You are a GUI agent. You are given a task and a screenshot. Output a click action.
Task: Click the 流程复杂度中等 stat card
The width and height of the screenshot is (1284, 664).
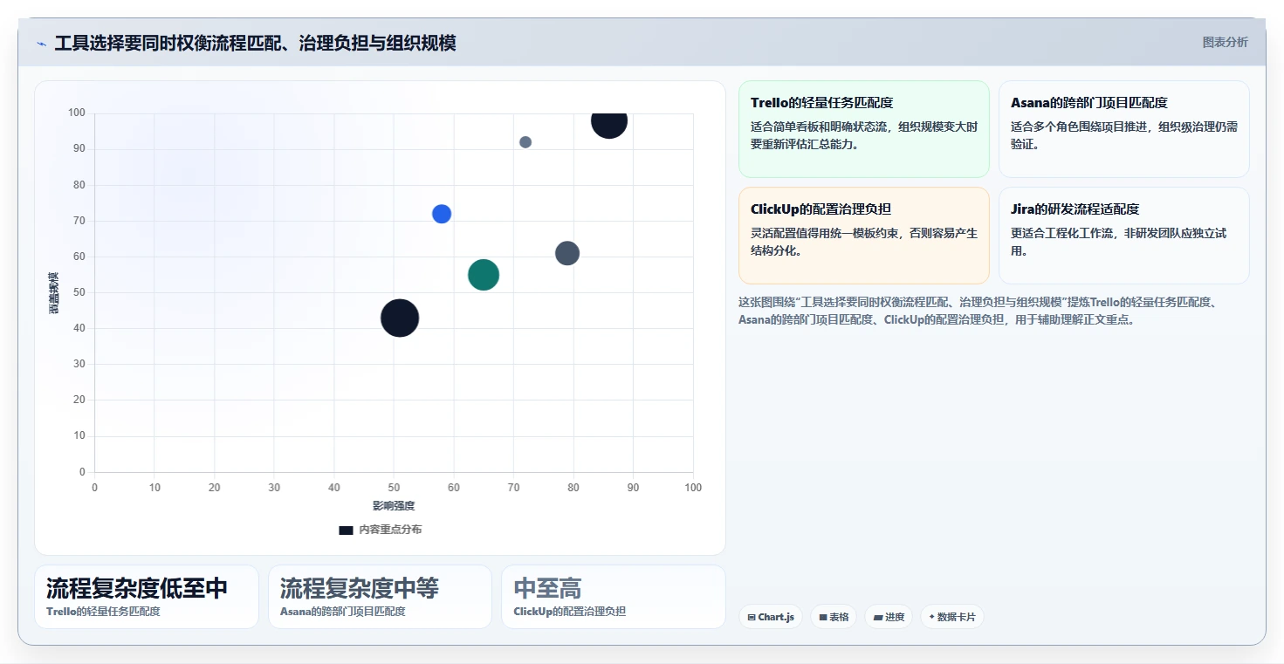pos(380,597)
